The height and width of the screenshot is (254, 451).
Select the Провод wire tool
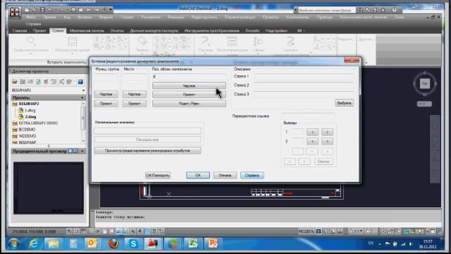click(205, 42)
